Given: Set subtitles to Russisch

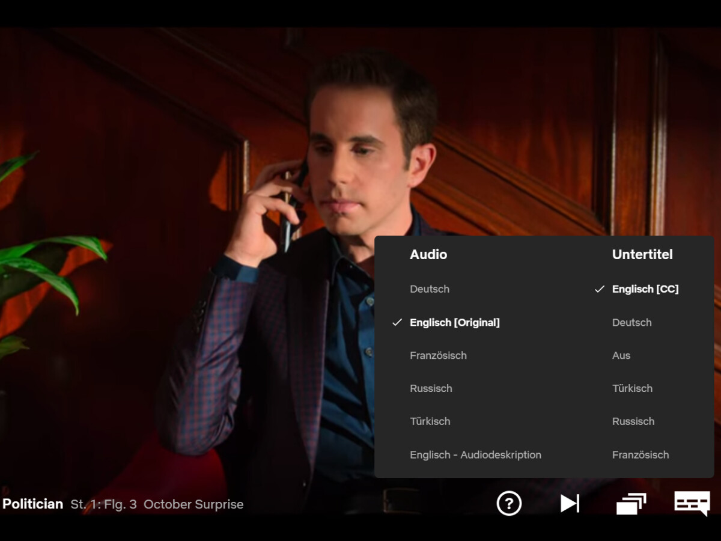Looking at the screenshot, I should (x=633, y=422).
